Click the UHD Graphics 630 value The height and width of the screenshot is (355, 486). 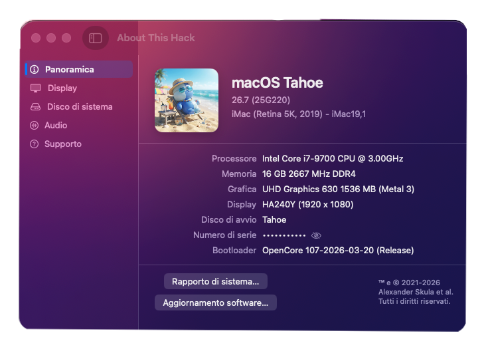click(x=338, y=189)
